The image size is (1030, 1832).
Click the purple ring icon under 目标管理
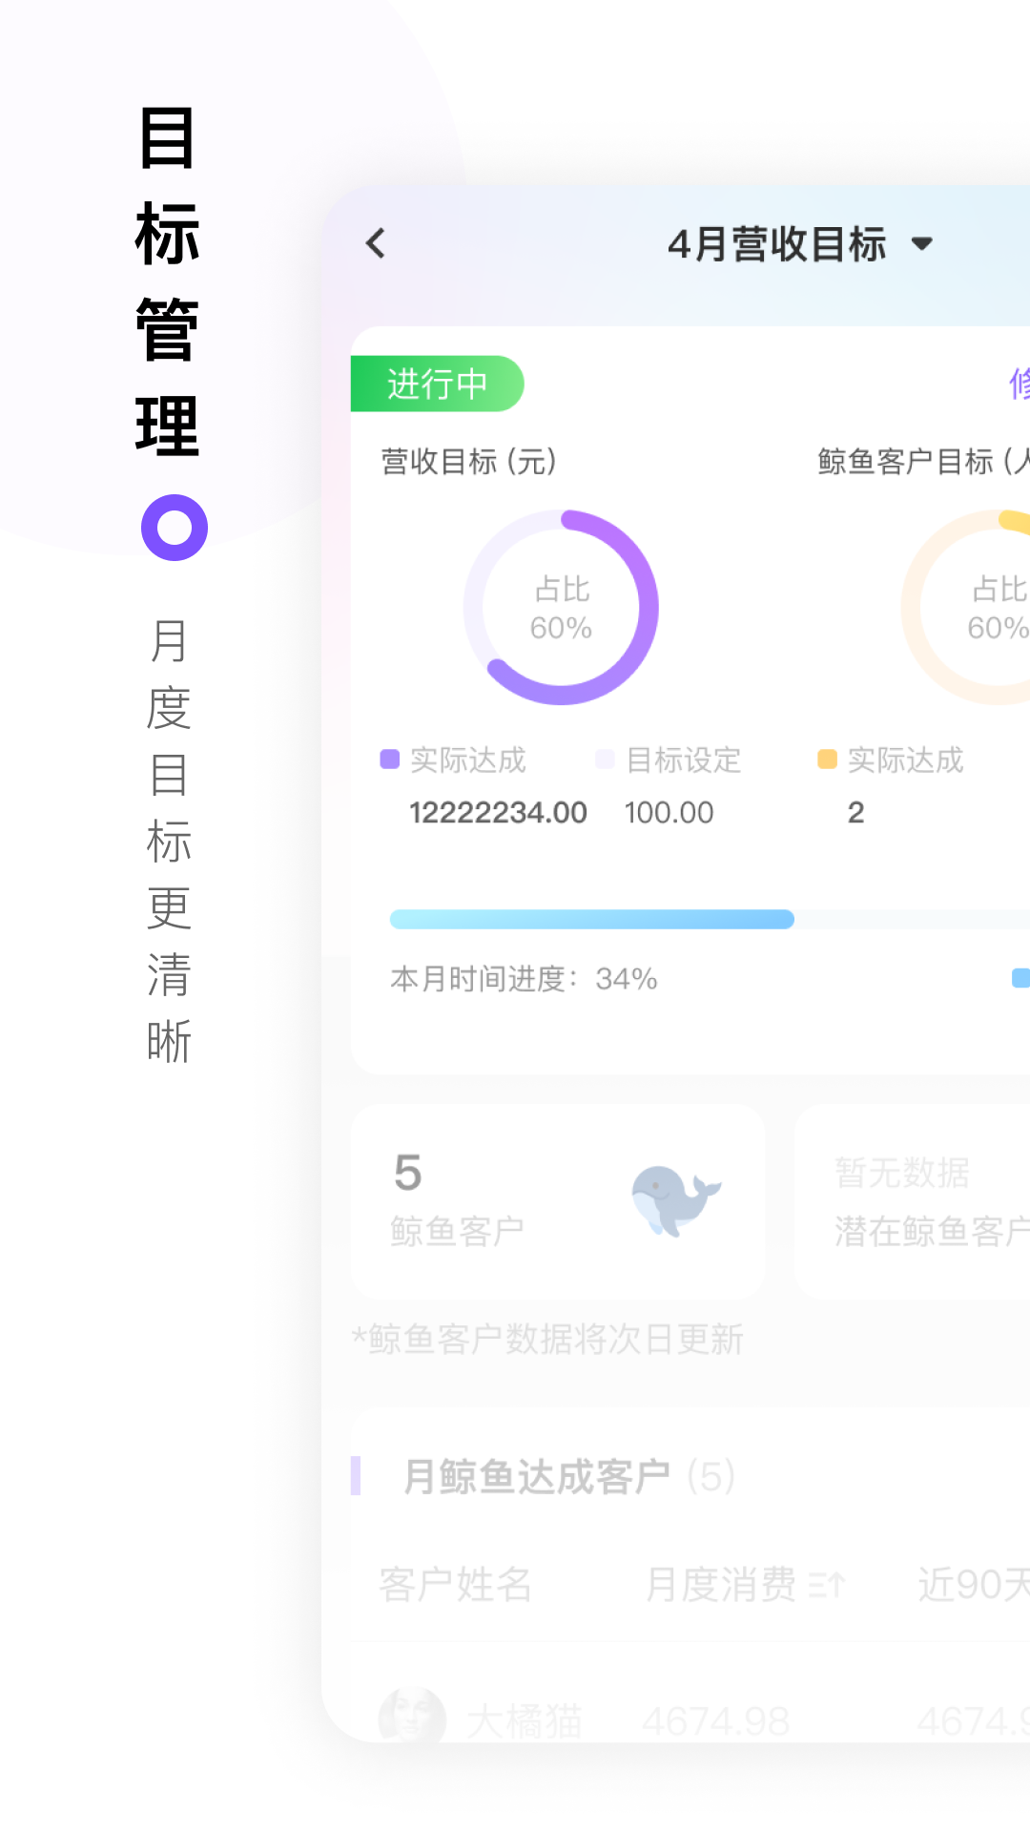[x=175, y=528]
